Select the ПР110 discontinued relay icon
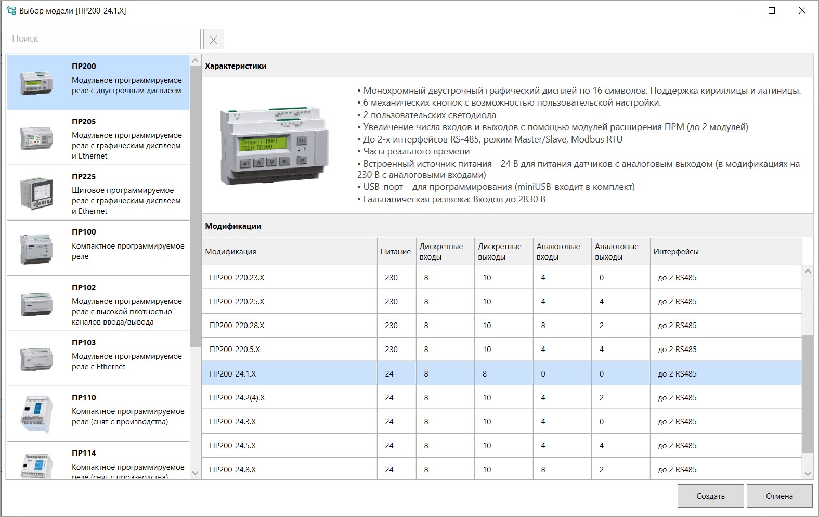The image size is (819, 517). [x=36, y=413]
